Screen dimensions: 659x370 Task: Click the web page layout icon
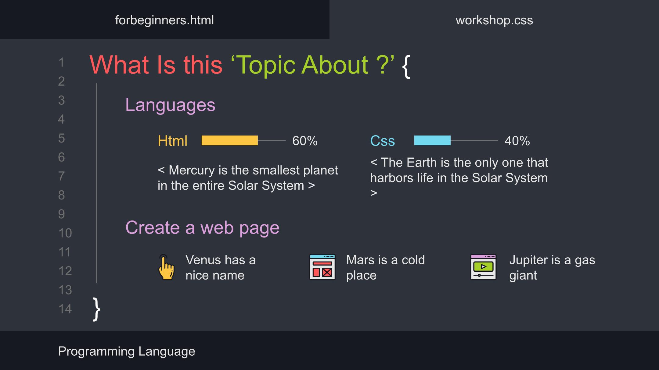(x=322, y=267)
